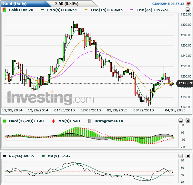The width and height of the screenshot is (193, 185).
Task: Click the 04/01/2015 timestamp link
Action: 168,4
